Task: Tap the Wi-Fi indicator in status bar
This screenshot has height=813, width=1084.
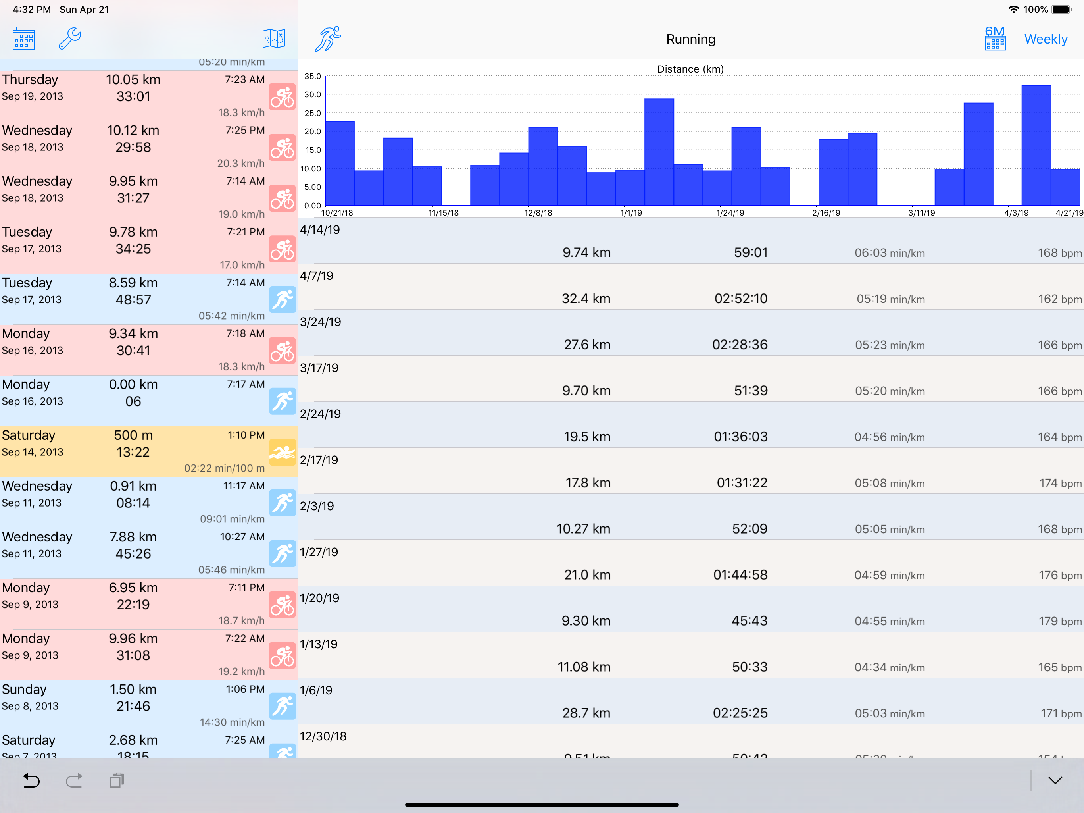Action: click(x=1013, y=9)
